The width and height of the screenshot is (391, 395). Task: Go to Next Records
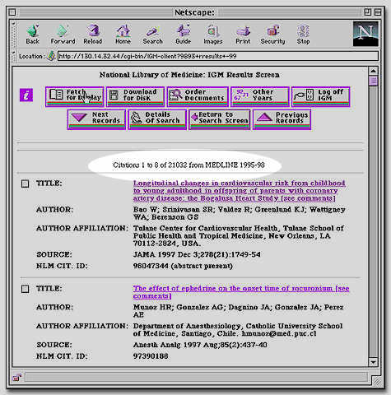tap(96, 119)
